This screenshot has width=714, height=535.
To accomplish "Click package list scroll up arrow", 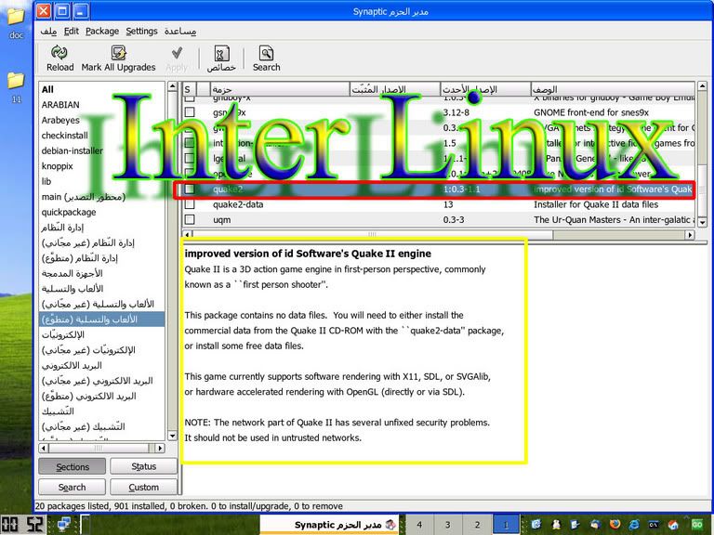I will [702, 86].
